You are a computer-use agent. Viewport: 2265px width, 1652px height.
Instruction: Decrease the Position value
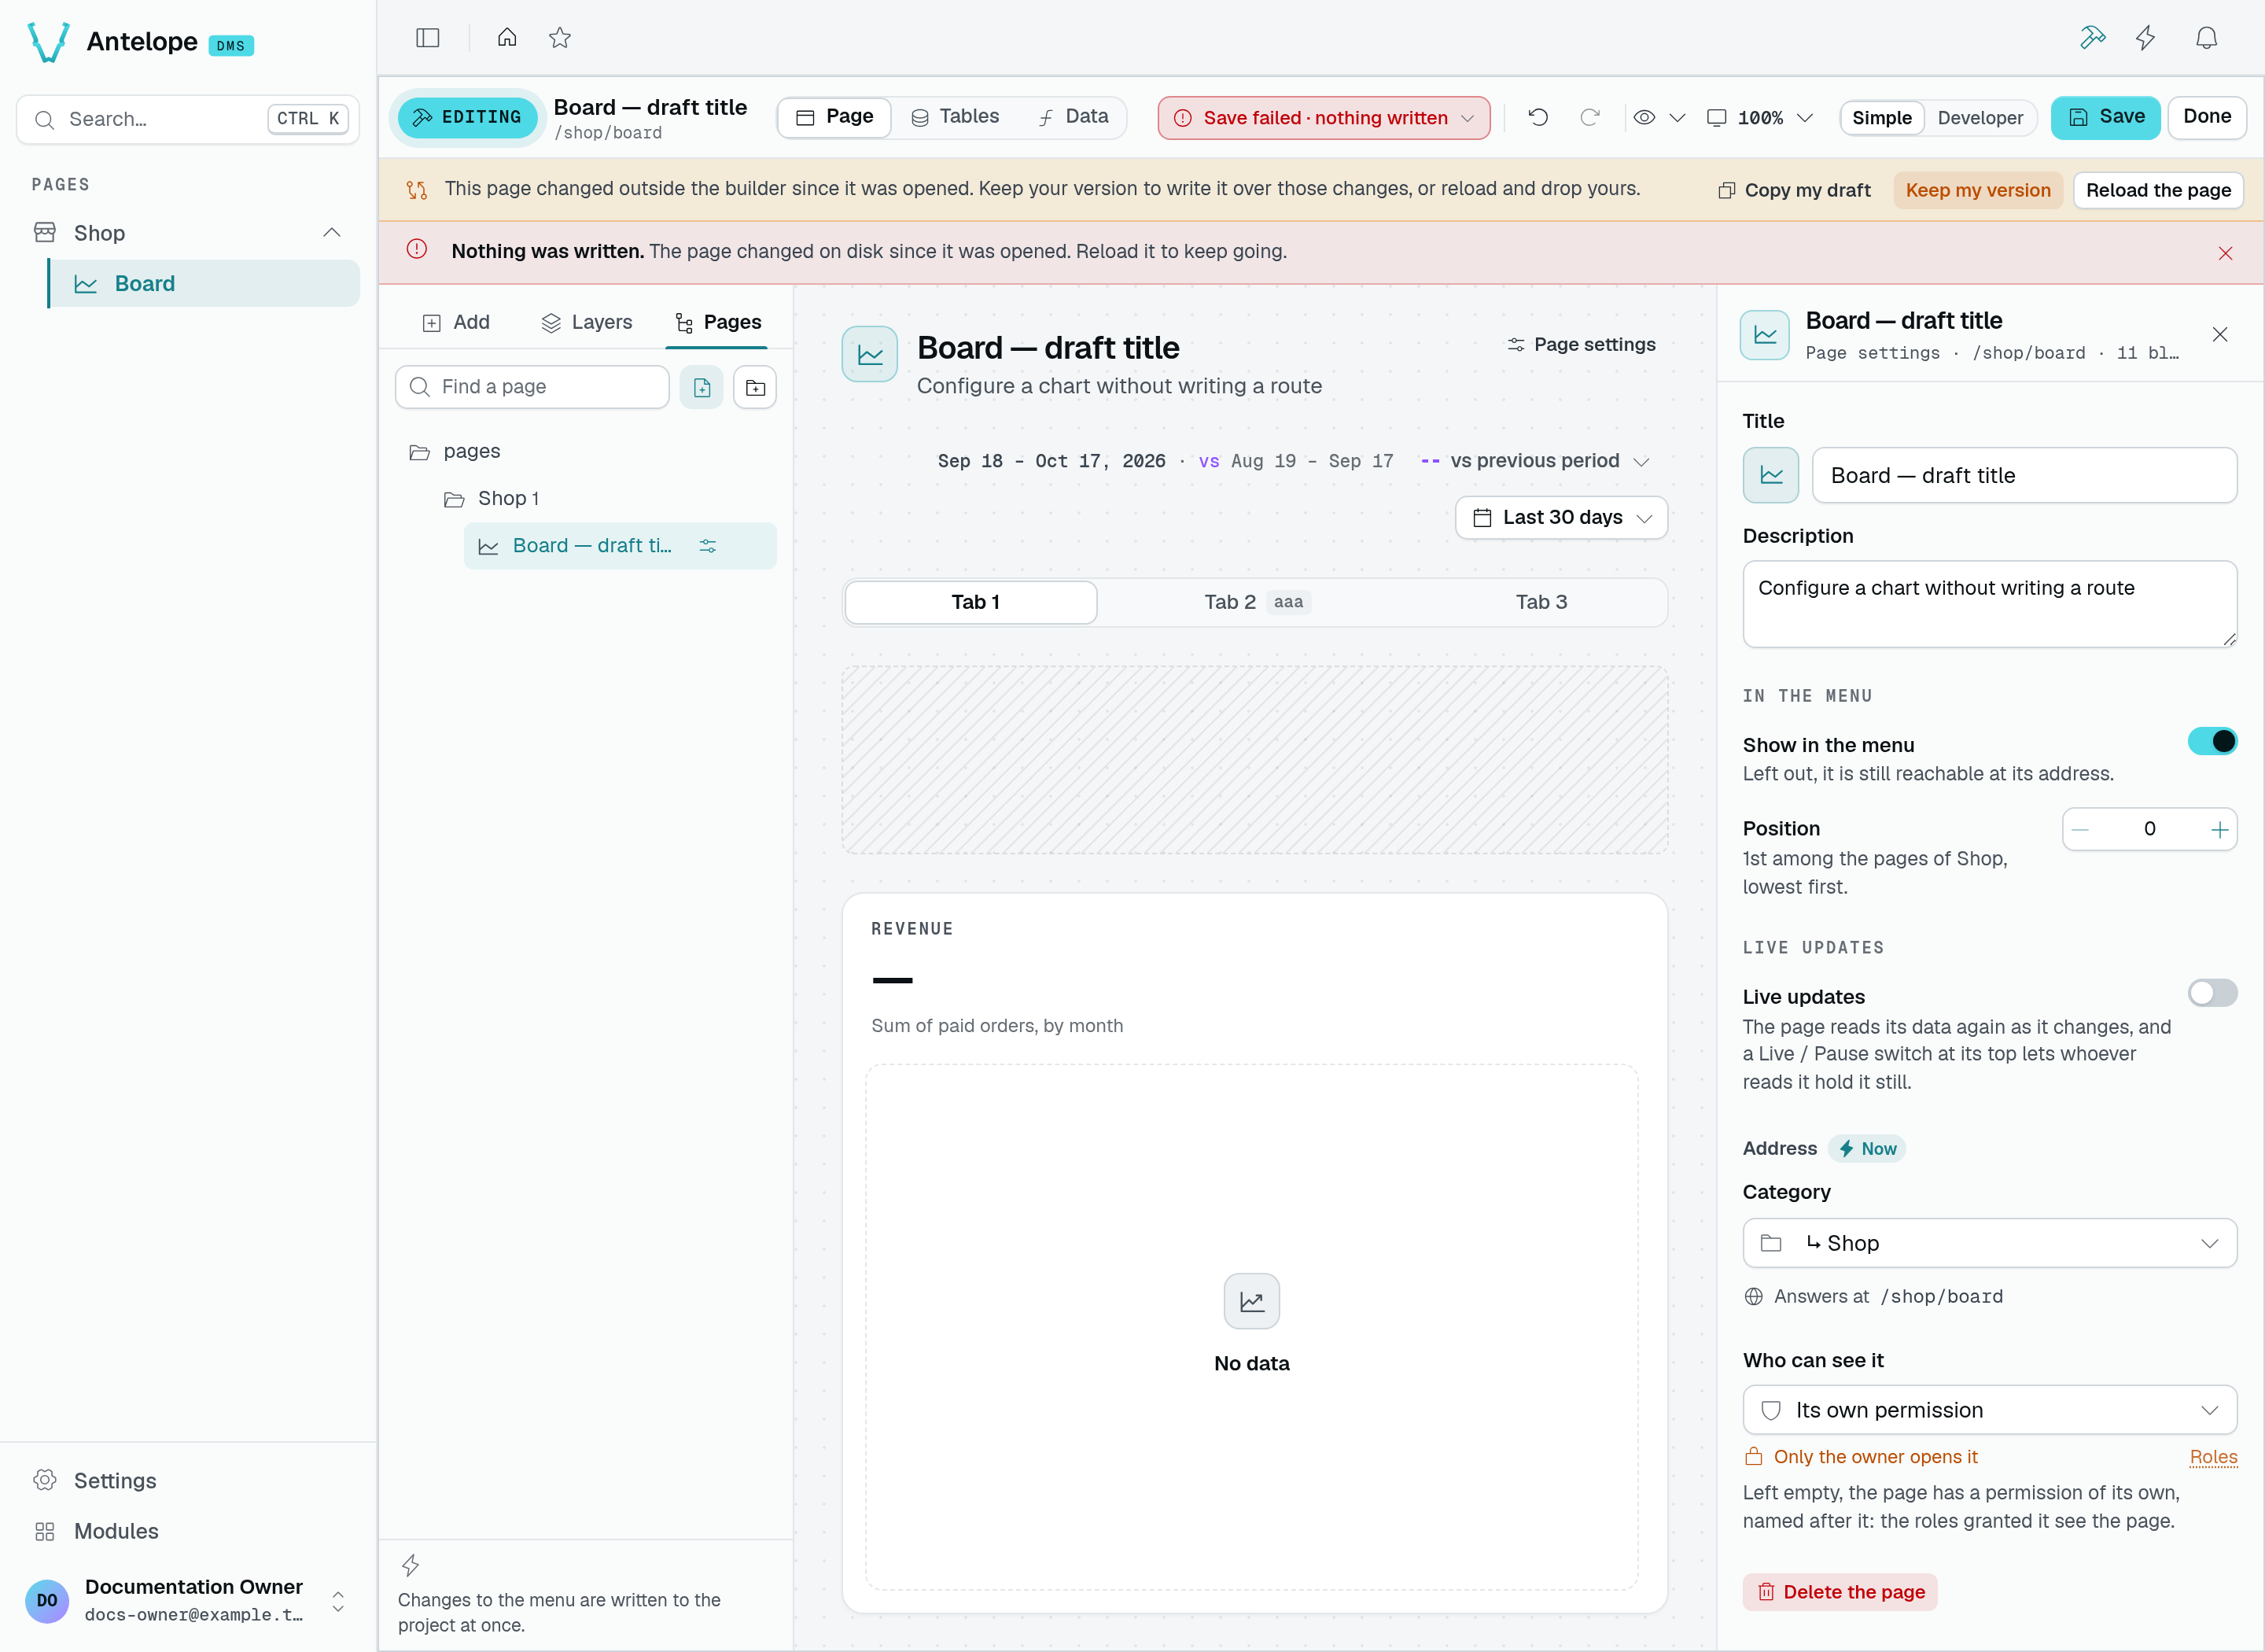pyautogui.click(x=2081, y=830)
